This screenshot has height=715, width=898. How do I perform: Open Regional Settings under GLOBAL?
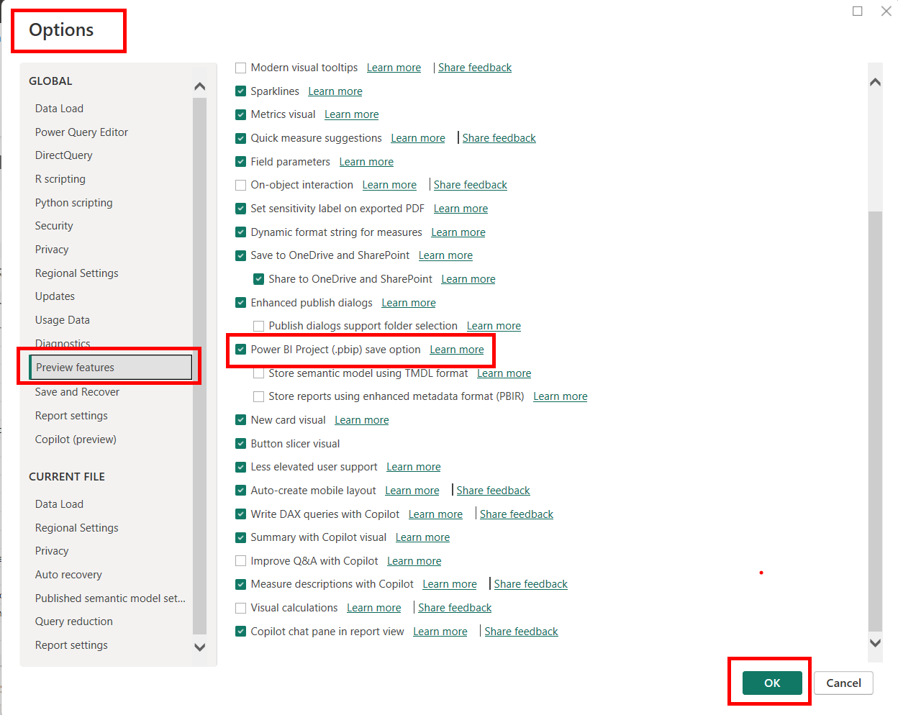76,273
